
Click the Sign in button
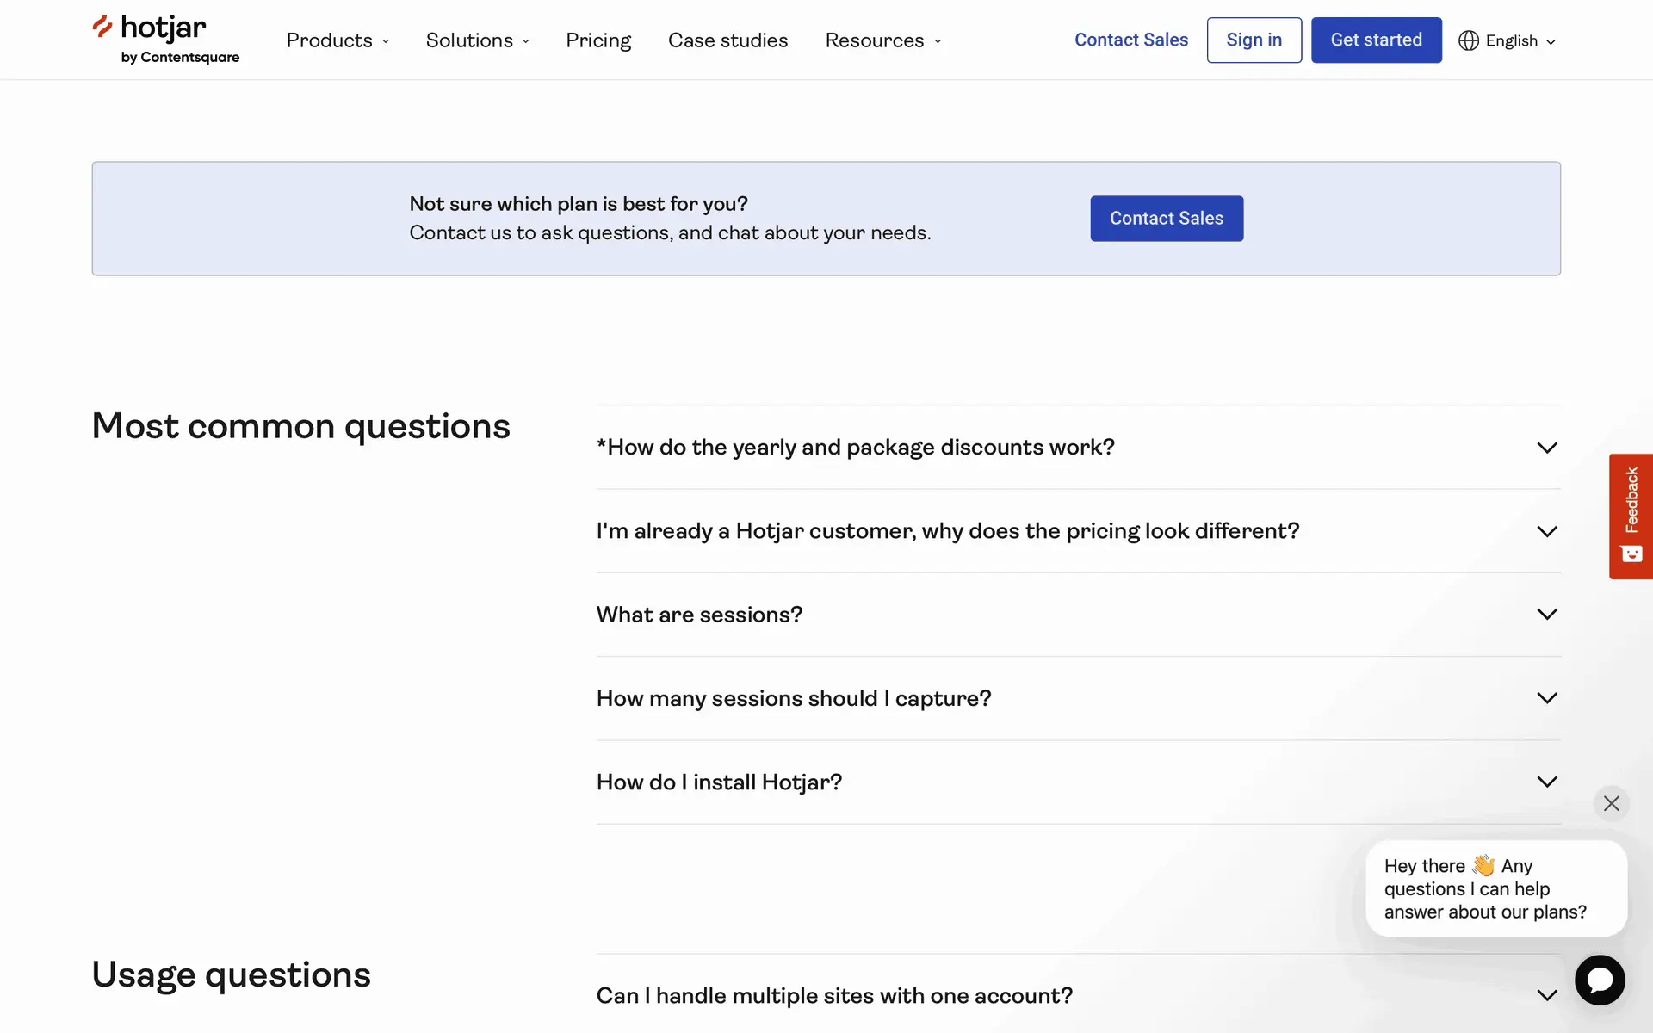coord(1254,40)
